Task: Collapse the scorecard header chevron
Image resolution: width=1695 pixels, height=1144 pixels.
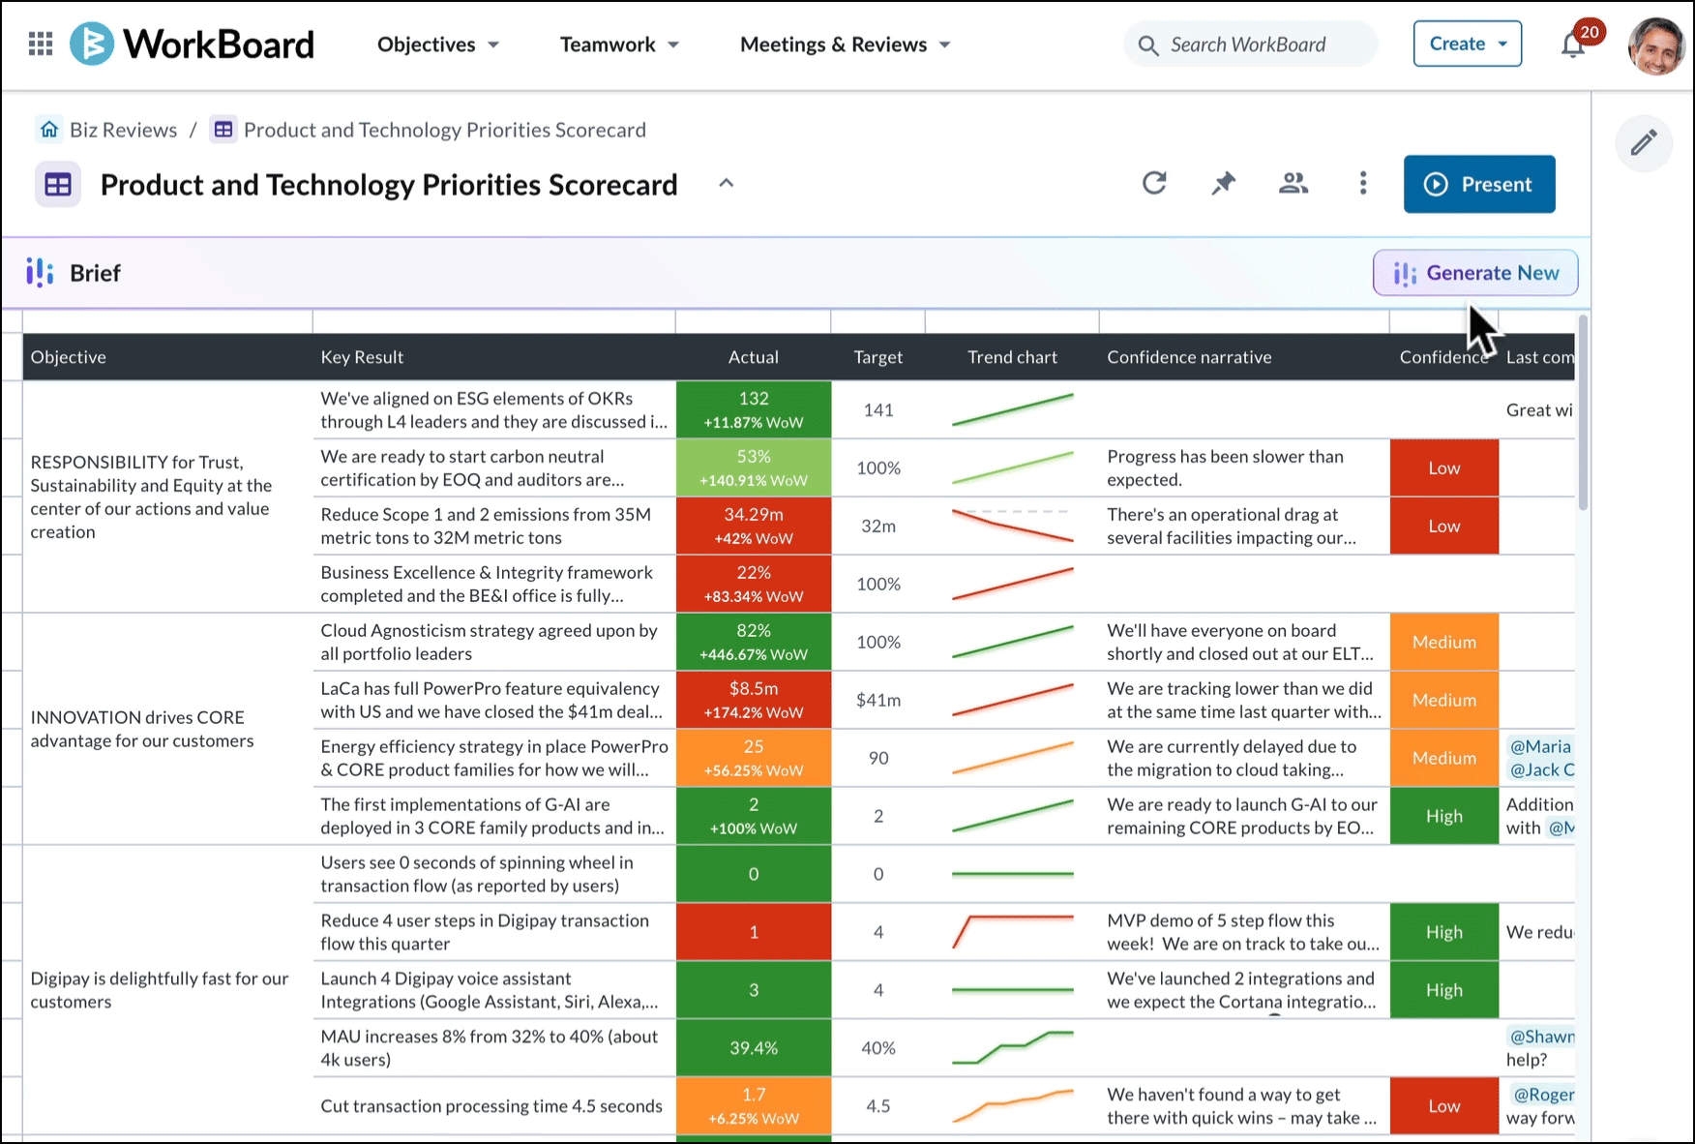Action: click(x=726, y=184)
